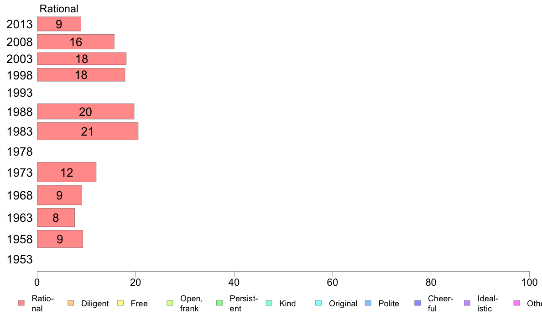Select the Persistent green legend swatch
This screenshot has height=336, width=542.
[x=219, y=303]
